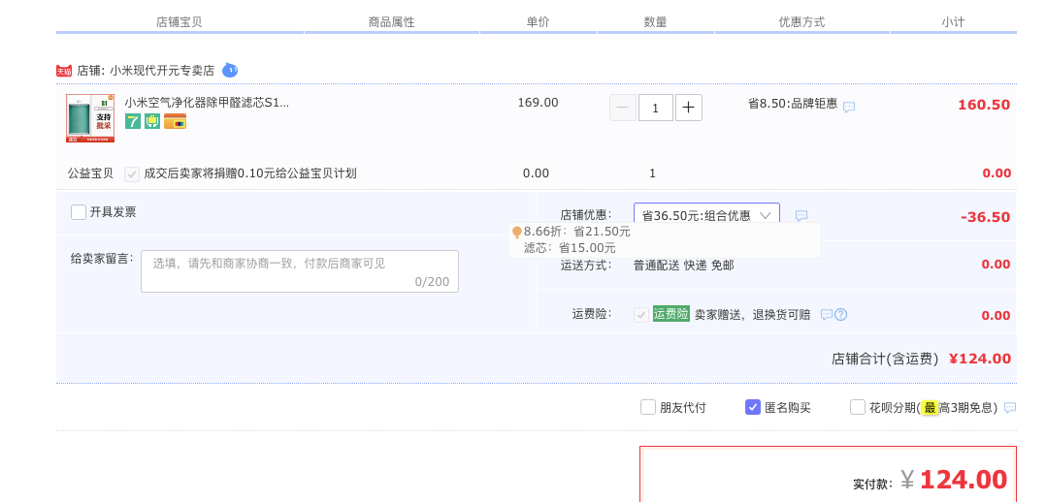Viewport: 1046px width, 502px height.
Task: Open the air purifier filter product thumbnail
Action: [x=90, y=118]
